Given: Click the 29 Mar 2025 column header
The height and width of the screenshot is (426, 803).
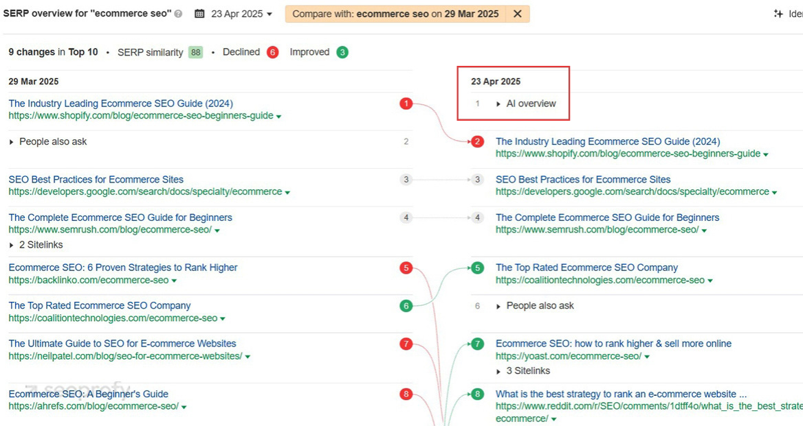Looking at the screenshot, I should point(33,81).
